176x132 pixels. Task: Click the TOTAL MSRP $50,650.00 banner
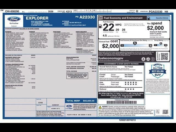click(81, 101)
